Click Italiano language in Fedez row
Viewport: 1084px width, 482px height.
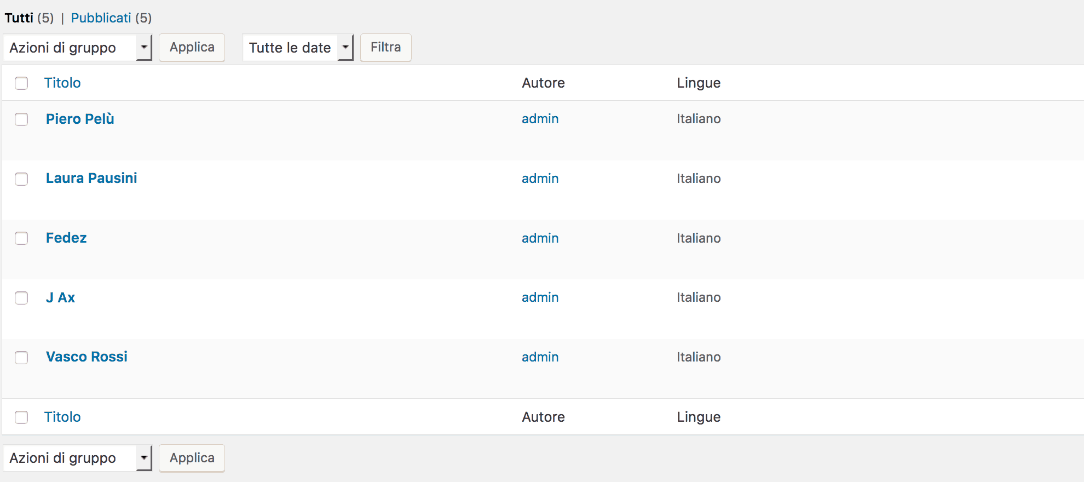[699, 238]
